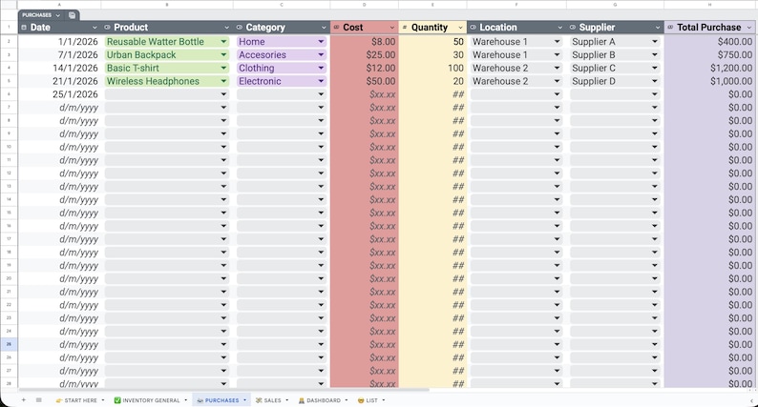The image size is (758, 407).
Task: Open the Supplier A dropdown
Action: (x=655, y=42)
